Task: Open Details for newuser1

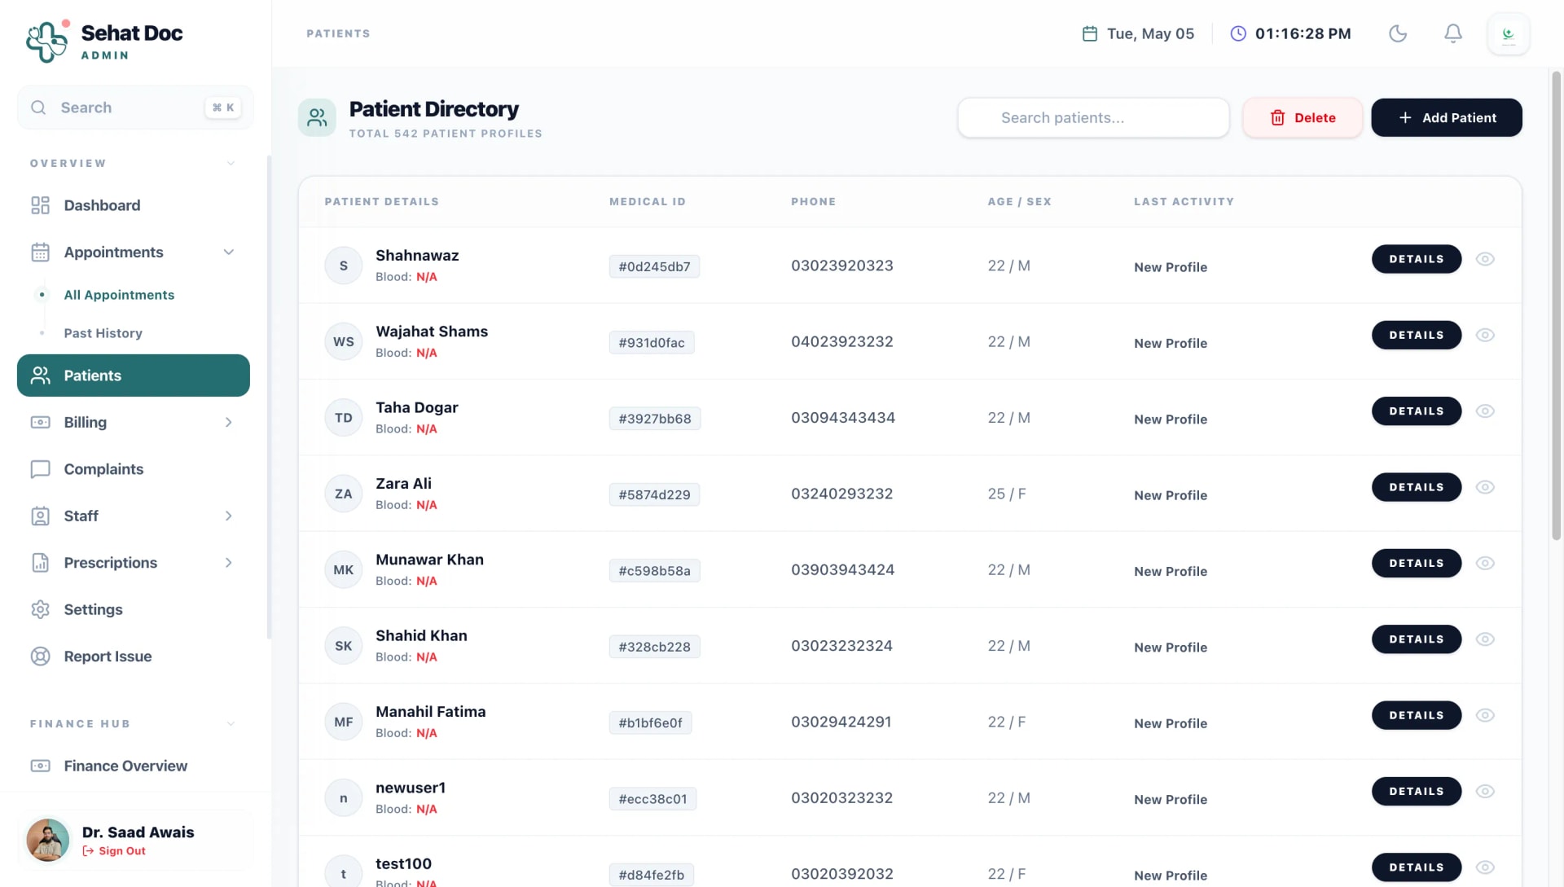Action: pos(1417,791)
